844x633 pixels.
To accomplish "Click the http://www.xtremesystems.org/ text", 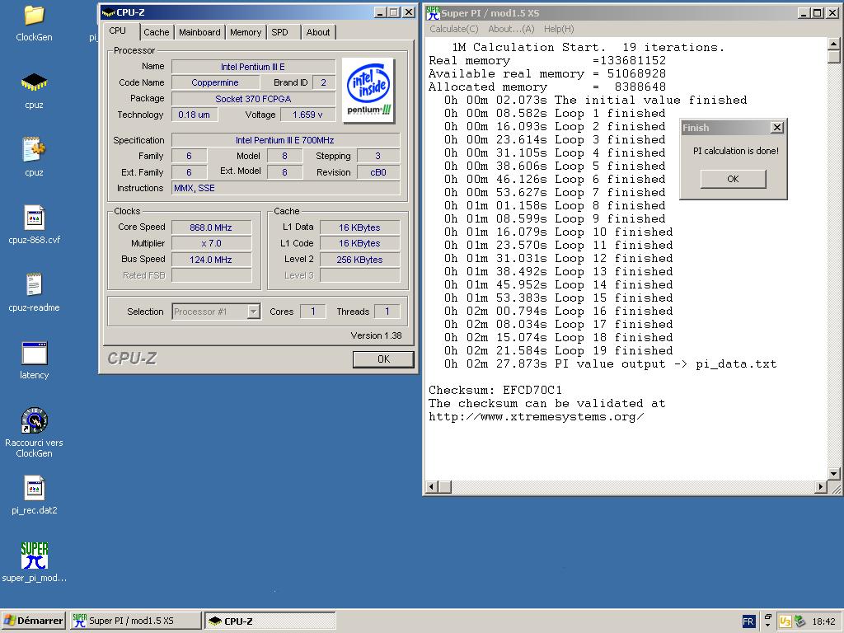I will 536,416.
